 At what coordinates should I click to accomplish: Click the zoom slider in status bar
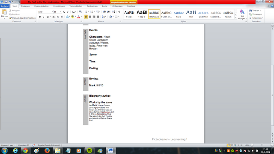click(x=262, y=145)
